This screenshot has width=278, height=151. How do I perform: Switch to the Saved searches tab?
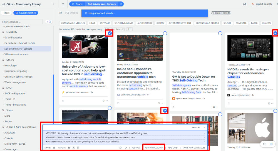click(x=26, y=13)
